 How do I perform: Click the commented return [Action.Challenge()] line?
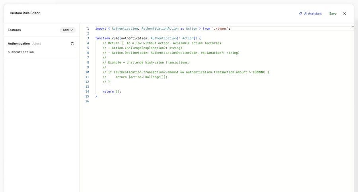click(x=135, y=77)
